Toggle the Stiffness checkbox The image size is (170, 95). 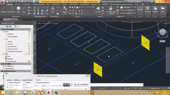point(24,83)
